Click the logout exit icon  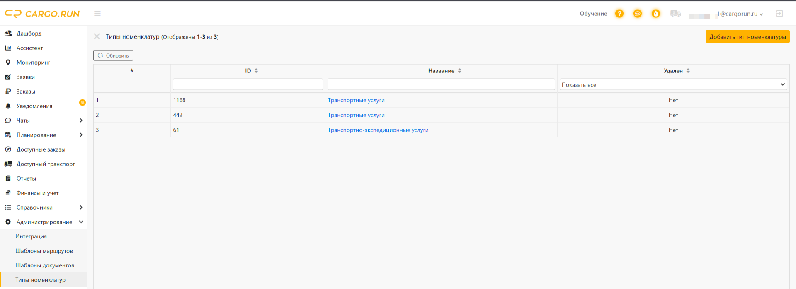click(779, 14)
